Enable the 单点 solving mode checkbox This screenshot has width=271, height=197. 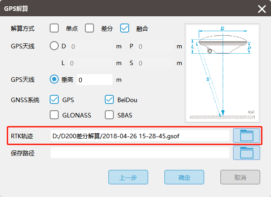pos(54,28)
